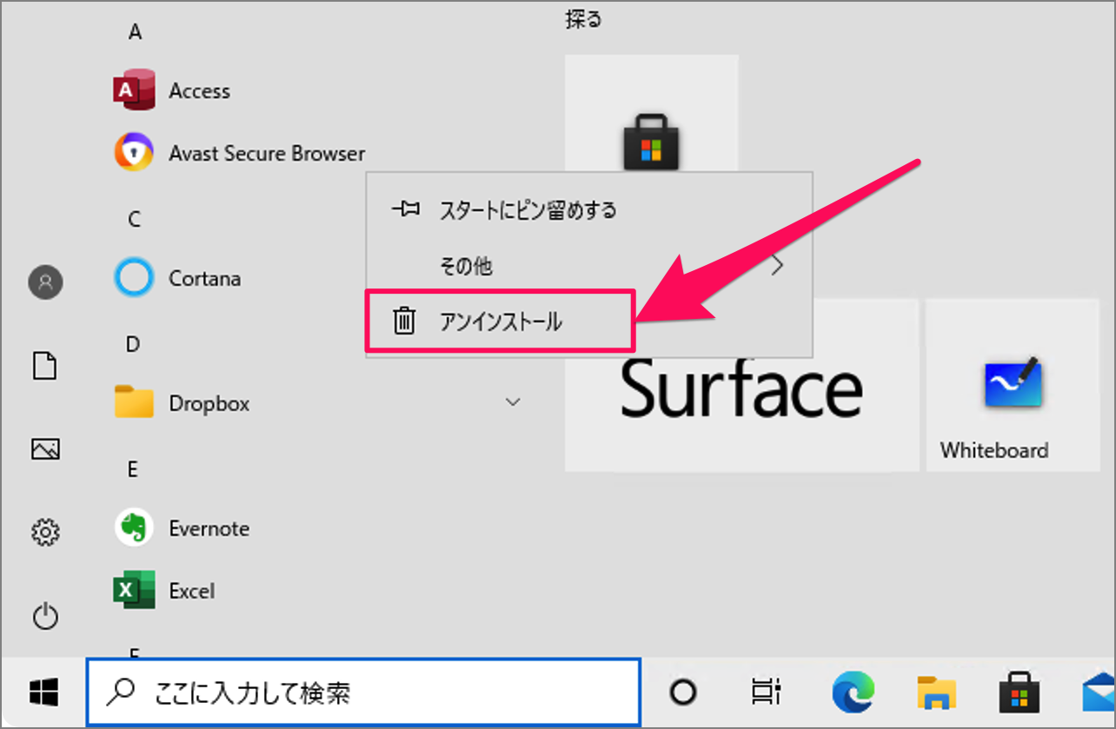Select スタートにピン留めする menu entry
Viewport: 1116px width, 729px height.
(x=588, y=209)
